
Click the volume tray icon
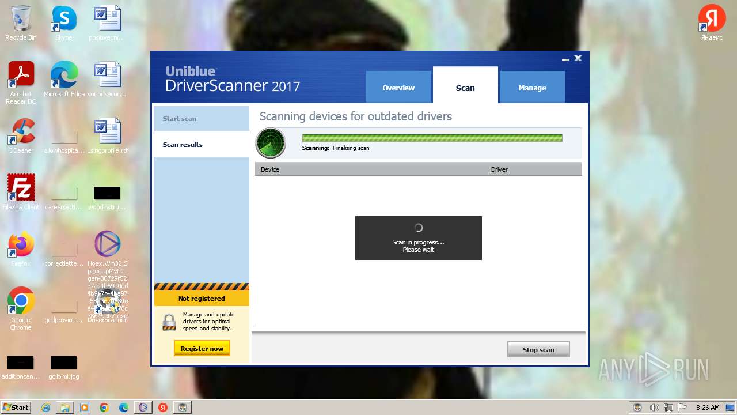[x=655, y=408]
